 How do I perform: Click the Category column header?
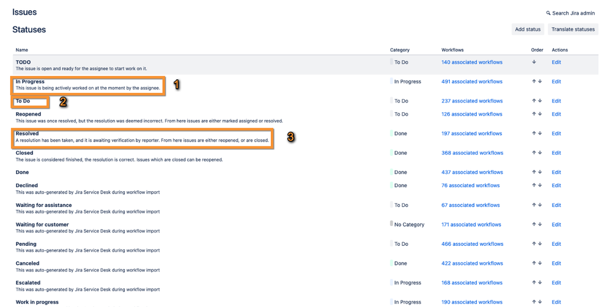click(x=399, y=50)
